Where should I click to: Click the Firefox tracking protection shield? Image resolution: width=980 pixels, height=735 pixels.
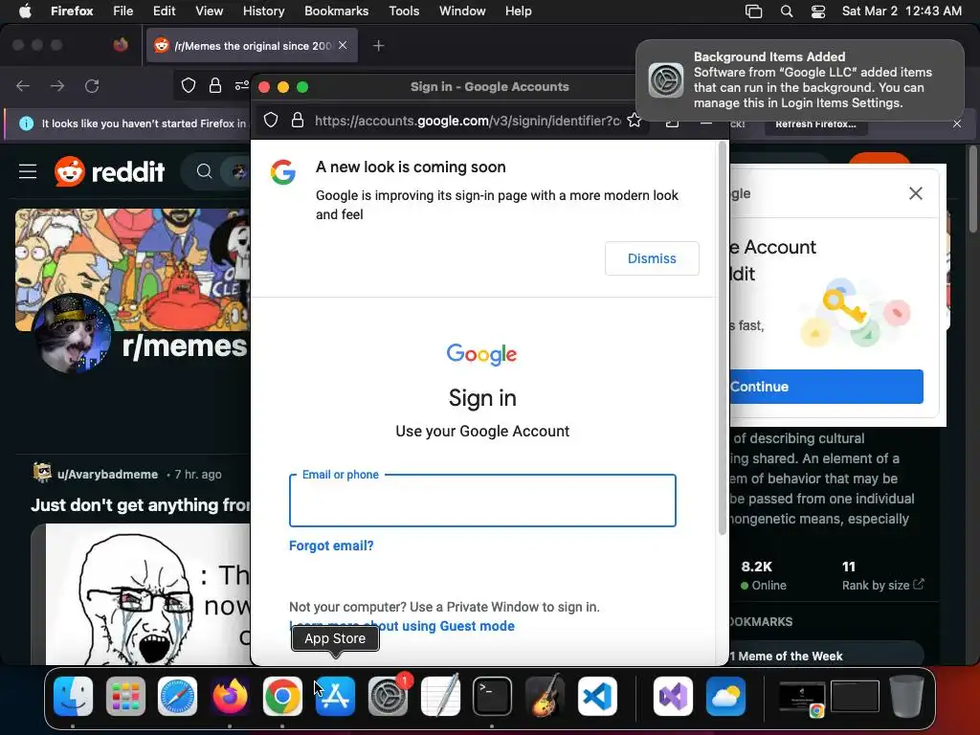[x=189, y=85]
